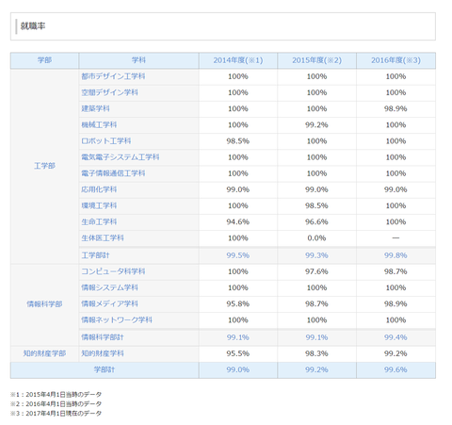The image size is (452, 425).
Task: Select 2016年度 100% for 情報ネットワーク学科
Action: (395, 320)
